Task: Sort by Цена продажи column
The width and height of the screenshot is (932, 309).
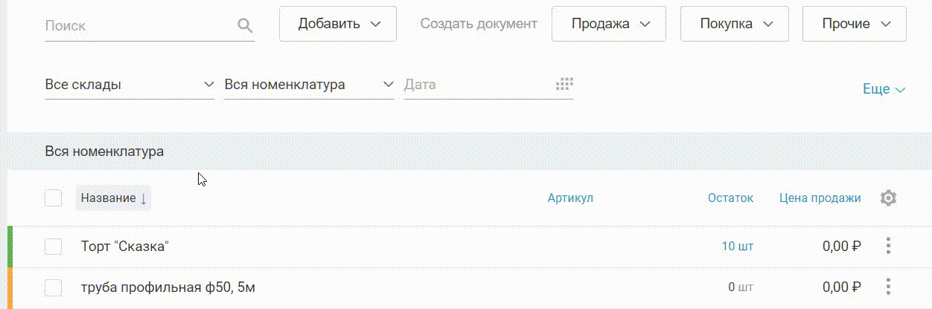Action: (820, 198)
